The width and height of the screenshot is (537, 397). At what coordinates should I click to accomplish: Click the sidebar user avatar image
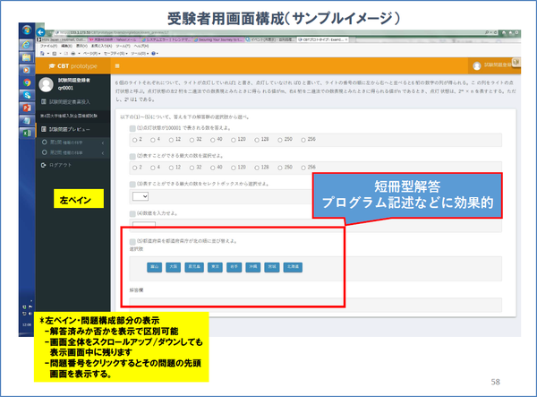coord(46,84)
